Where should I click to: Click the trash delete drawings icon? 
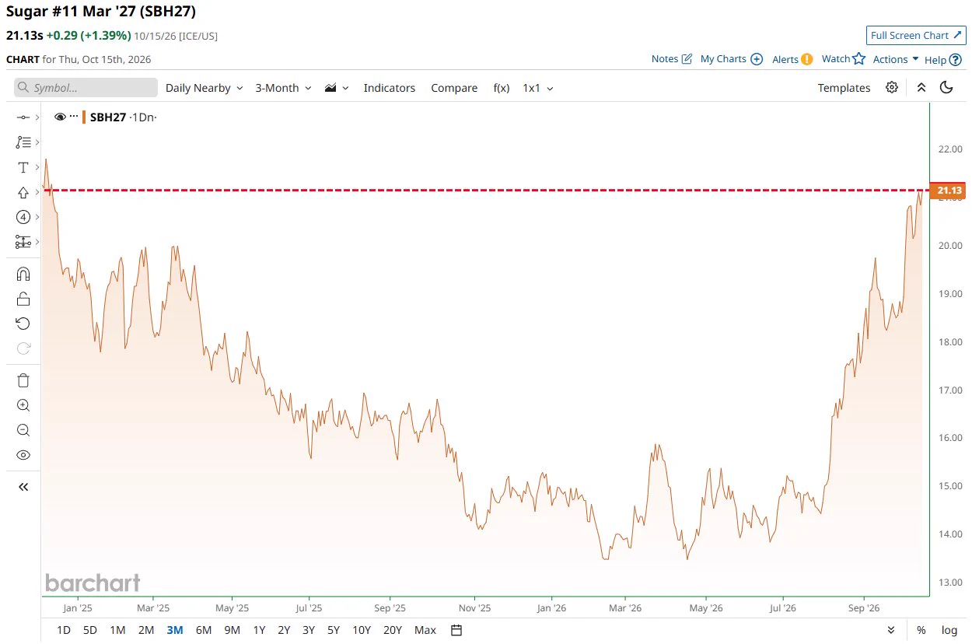click(23, 380)
